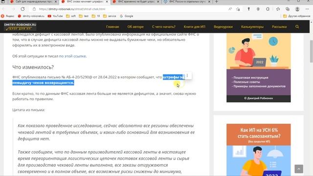This screenshot has height=176, width=313.
Task: Click the highlighted text 'невыдачу чеков возвращаются'
Action: click(x=43, y=83)
